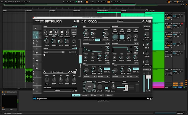Trigger voice 2 play arrow
The height and width of the screenshot is (115, 188).
pyautogui.click(x=37, y=45)
